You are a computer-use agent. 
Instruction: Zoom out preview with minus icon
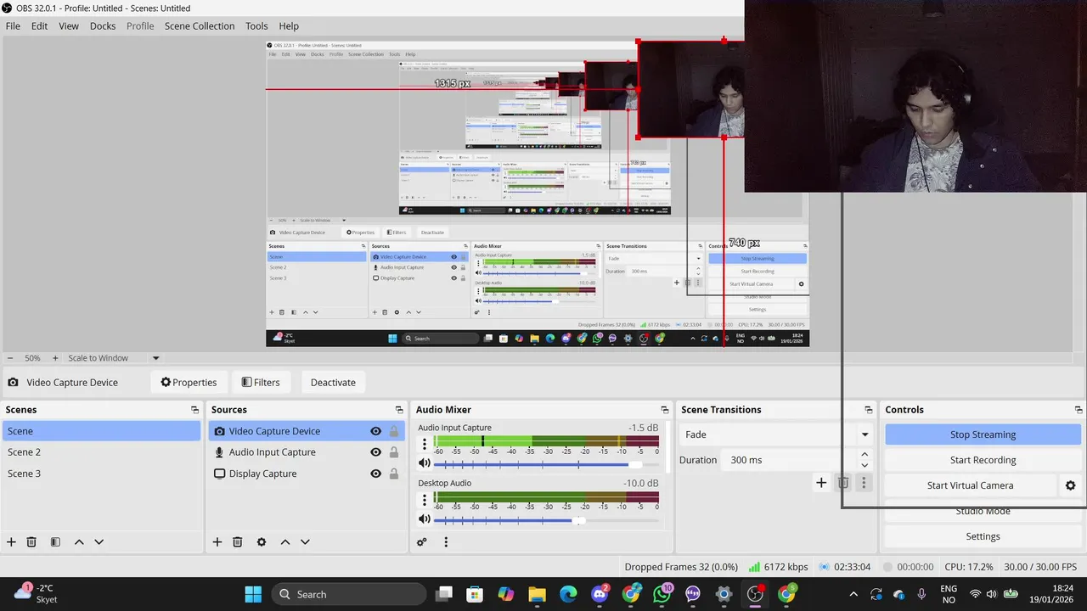(10, 358)
